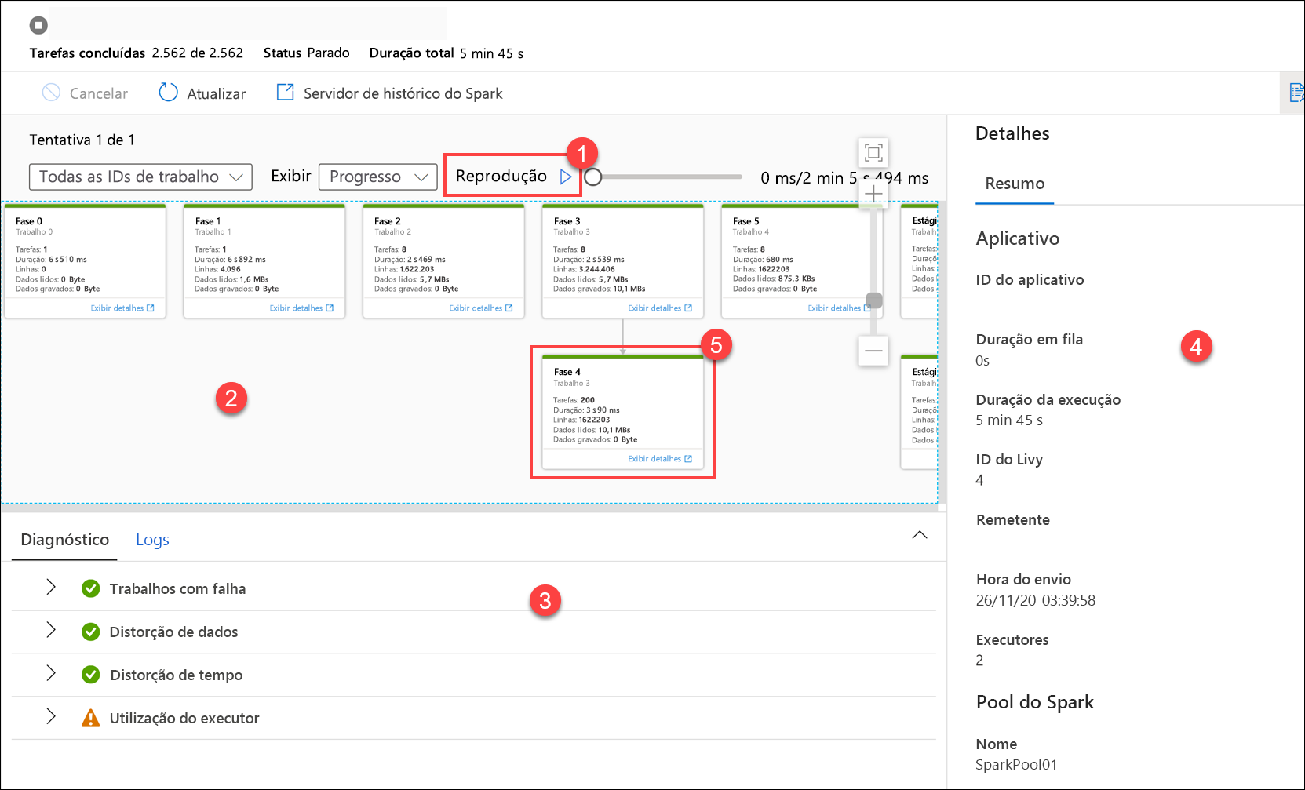The height and width of the screenshot is (790, 1305).
Task: Expand the Utilização do executor row
Action: [51, 716]
